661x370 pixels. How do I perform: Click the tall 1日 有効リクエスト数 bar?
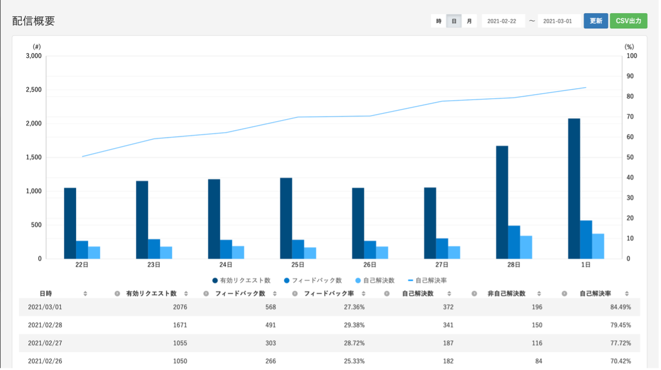coord(574,188)
